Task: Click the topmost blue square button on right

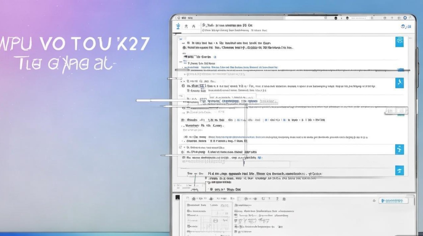Action: [x=399, y=42]
